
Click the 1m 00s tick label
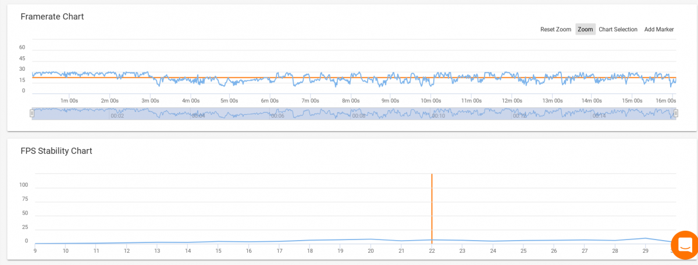click(69, 101)
